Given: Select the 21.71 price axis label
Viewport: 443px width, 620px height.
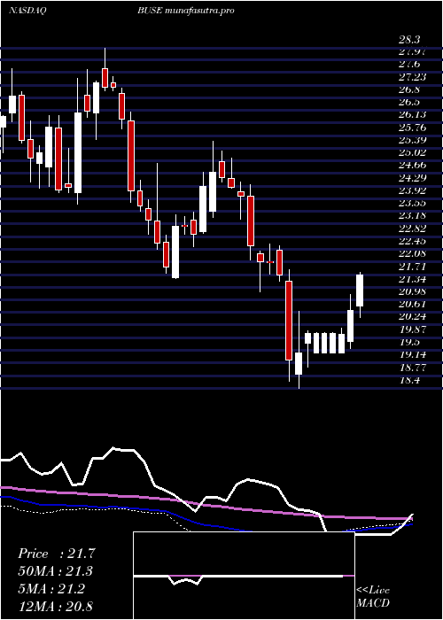Looking at the screenshot, I should pos(413,267).
